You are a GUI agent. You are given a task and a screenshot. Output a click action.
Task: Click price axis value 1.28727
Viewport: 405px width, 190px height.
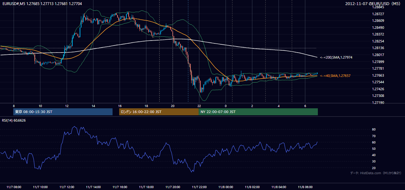pos(378,14)
